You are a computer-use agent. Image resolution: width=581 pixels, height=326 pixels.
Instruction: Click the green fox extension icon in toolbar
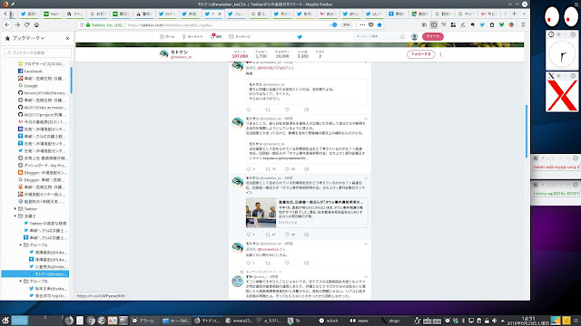point(501,24)
